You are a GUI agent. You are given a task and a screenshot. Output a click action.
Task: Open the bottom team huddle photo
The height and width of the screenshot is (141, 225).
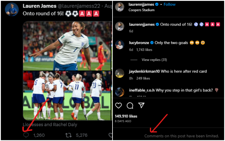click(x=67, y=96)
